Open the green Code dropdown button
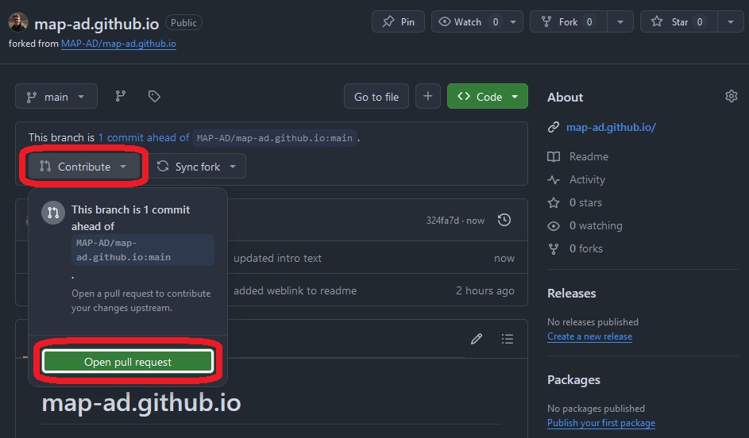 pos(488,96)
